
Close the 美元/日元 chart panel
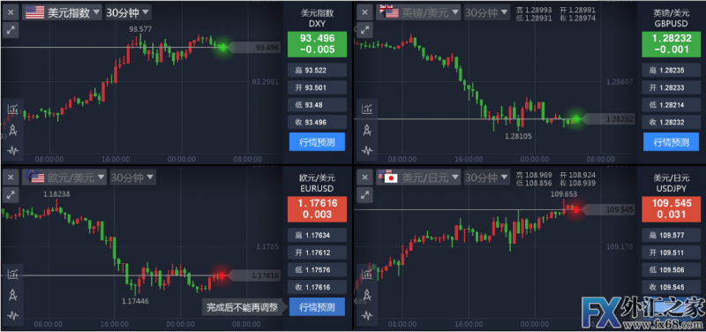coord(364,177)
